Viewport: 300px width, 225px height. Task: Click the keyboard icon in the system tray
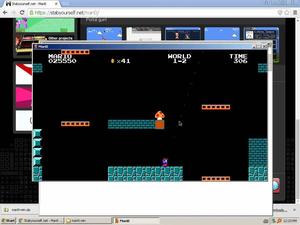tap(265, 221)
